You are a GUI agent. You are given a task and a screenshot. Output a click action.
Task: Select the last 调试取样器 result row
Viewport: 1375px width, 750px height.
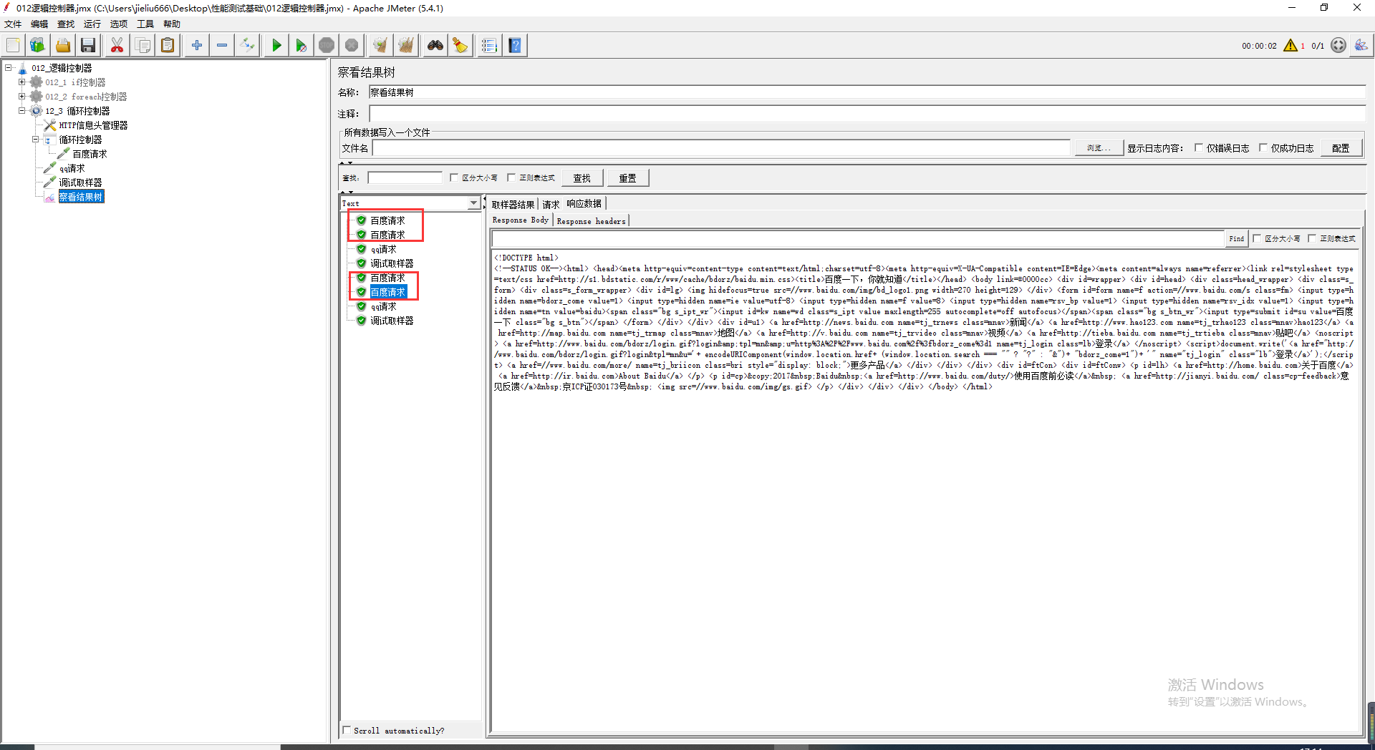[x=392, y=321]
